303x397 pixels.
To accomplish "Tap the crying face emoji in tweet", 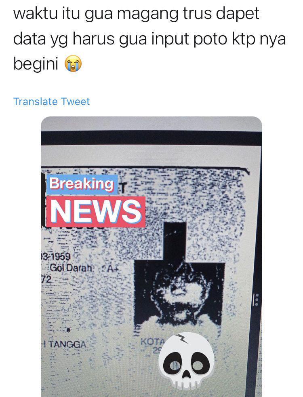I will click(74, 64).
